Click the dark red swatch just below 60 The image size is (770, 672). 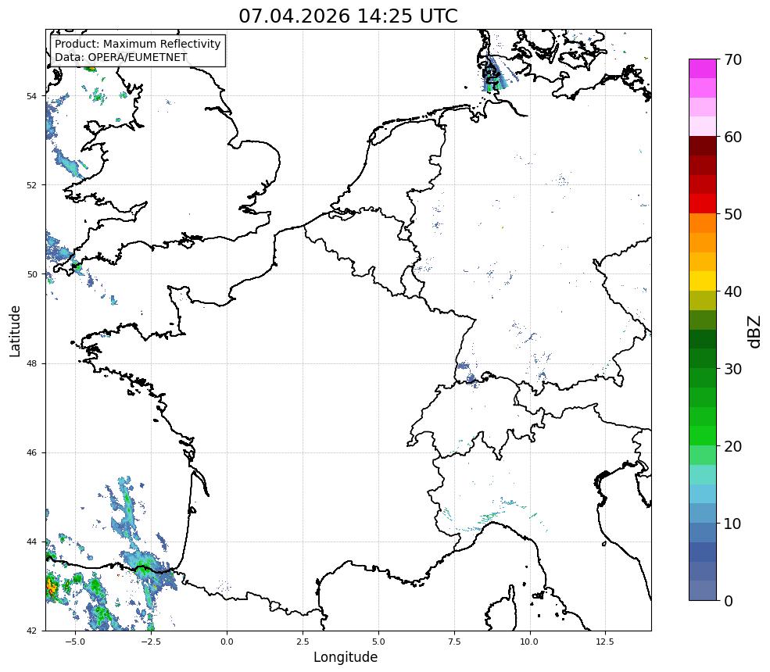point(703,146)
